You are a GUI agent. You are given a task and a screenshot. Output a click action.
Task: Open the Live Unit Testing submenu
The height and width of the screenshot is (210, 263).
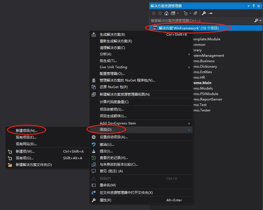click(x=115, y=67)
